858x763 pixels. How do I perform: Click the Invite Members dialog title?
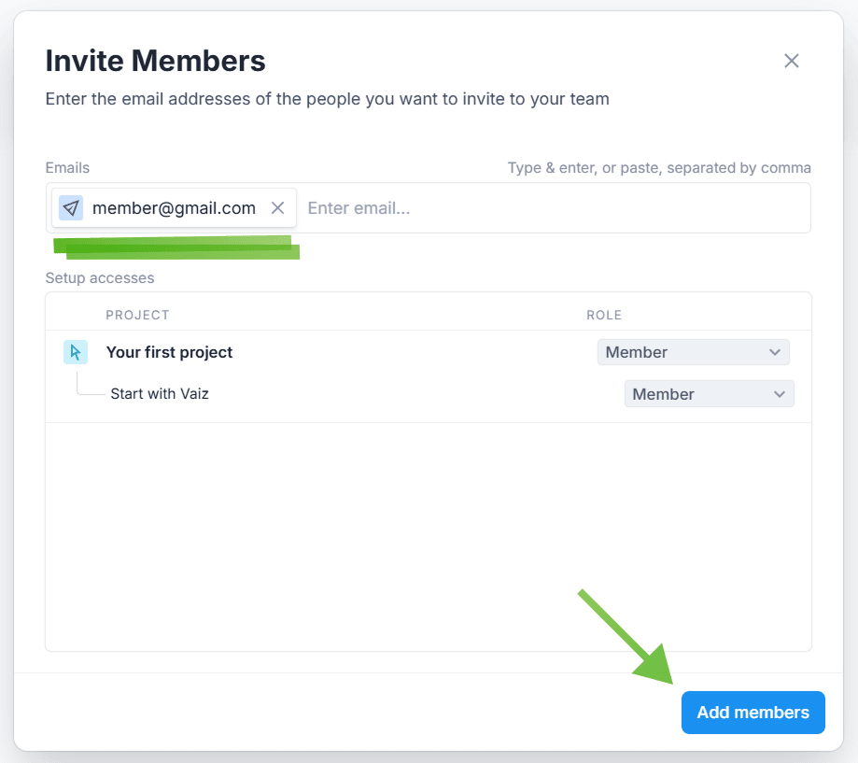click(156, 62)
